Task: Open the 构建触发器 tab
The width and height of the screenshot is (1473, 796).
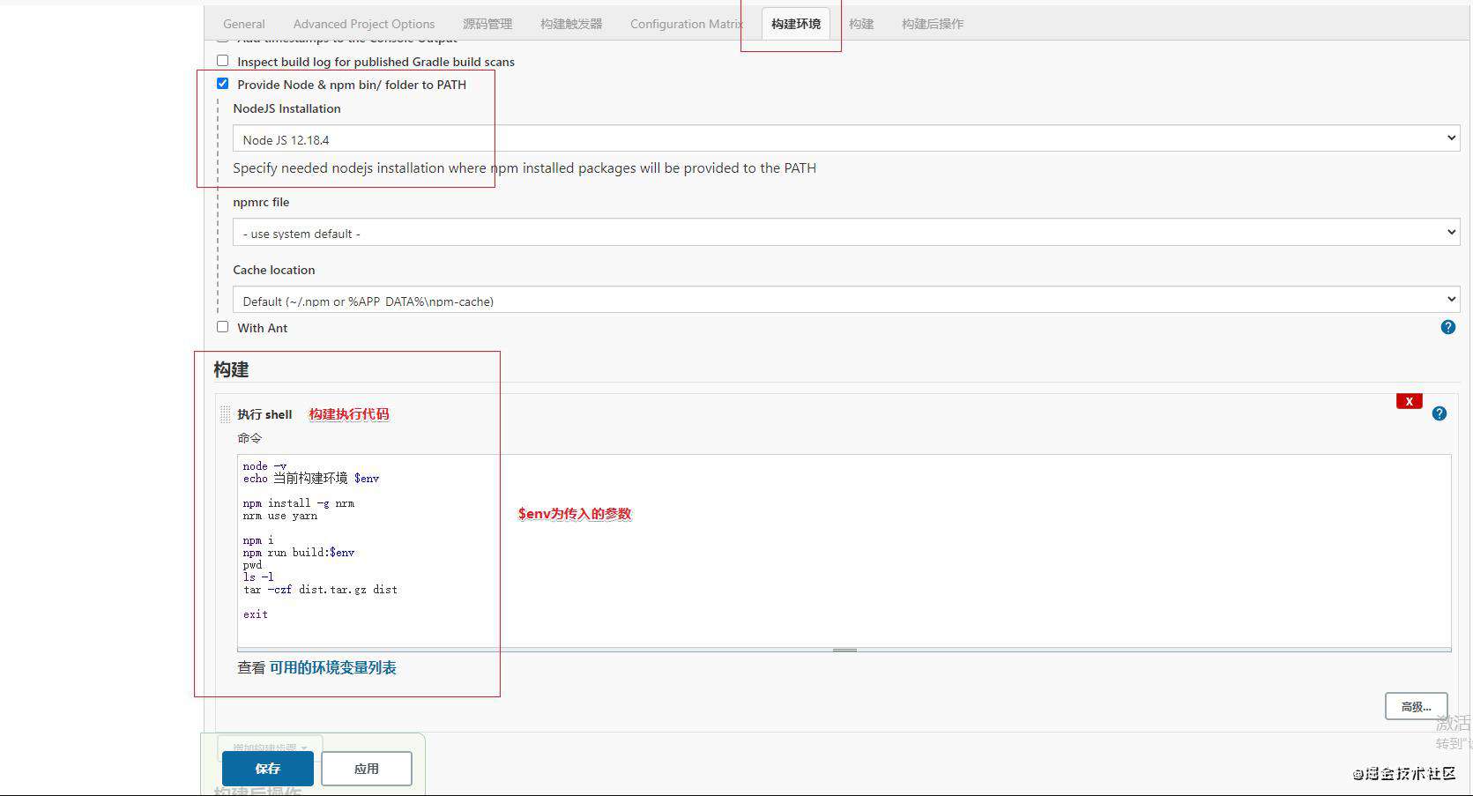Action: [571, 24]
